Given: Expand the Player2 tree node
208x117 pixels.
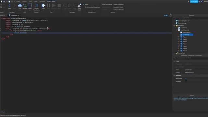Looking at the screenshot, I should [x=179, y=39].
